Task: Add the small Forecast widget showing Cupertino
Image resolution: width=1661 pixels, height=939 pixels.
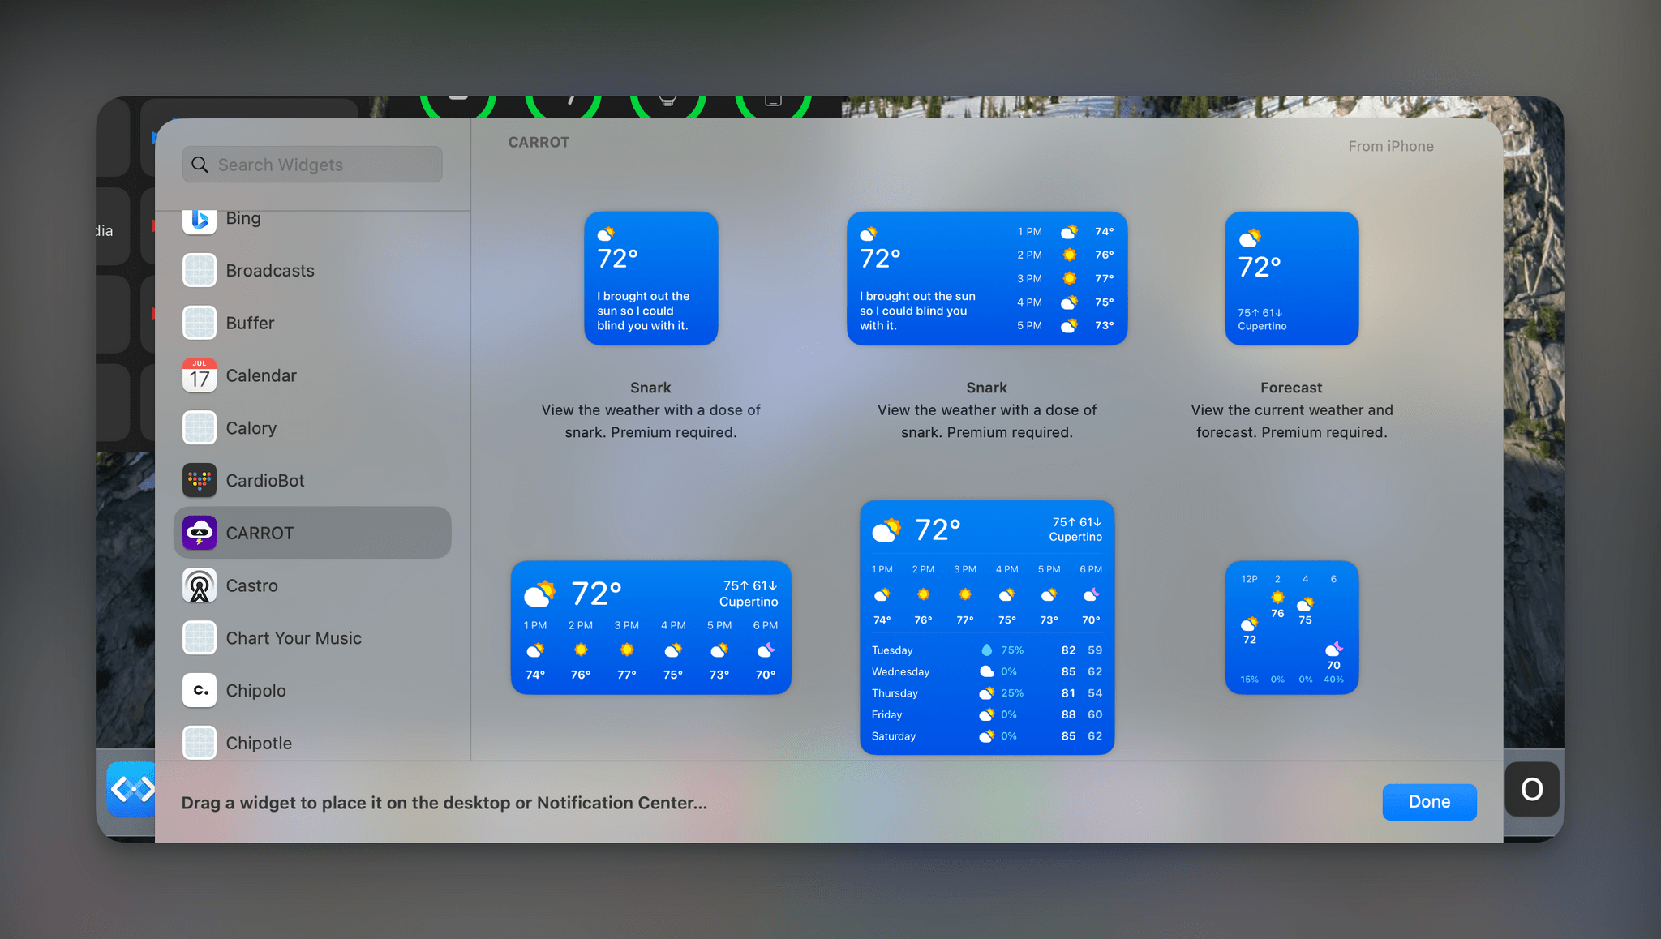Action: (x=1291, y=278)
